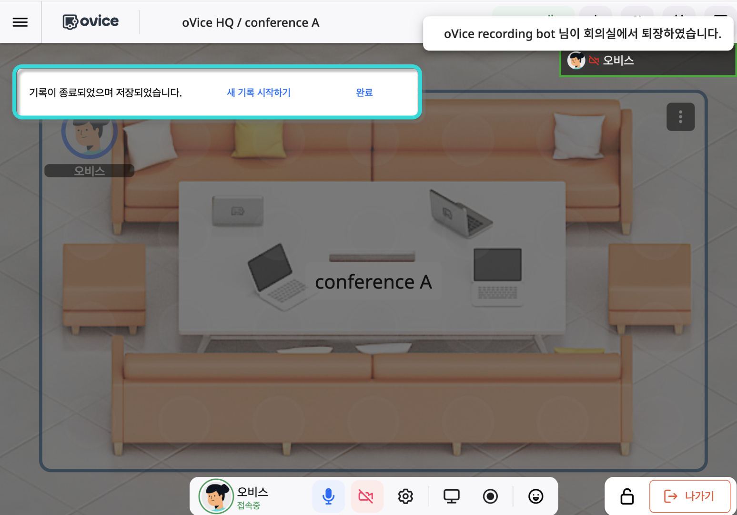Turn on the camera
The image size is (737, 515).
tap(366, 496)
